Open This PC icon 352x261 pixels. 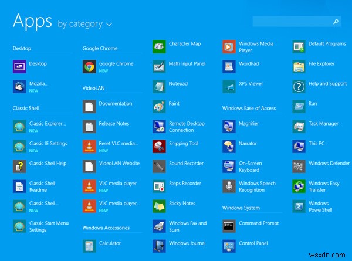point(299,147)
